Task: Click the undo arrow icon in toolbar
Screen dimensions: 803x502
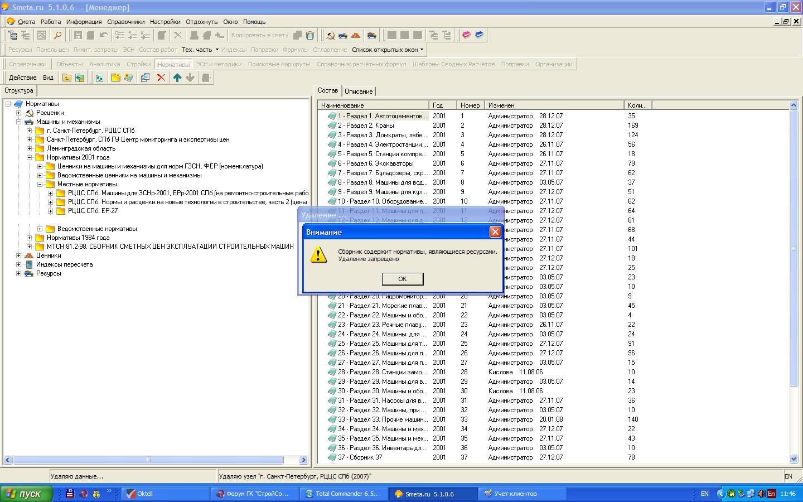Action: pyautogui.click(x=104, y=35)
